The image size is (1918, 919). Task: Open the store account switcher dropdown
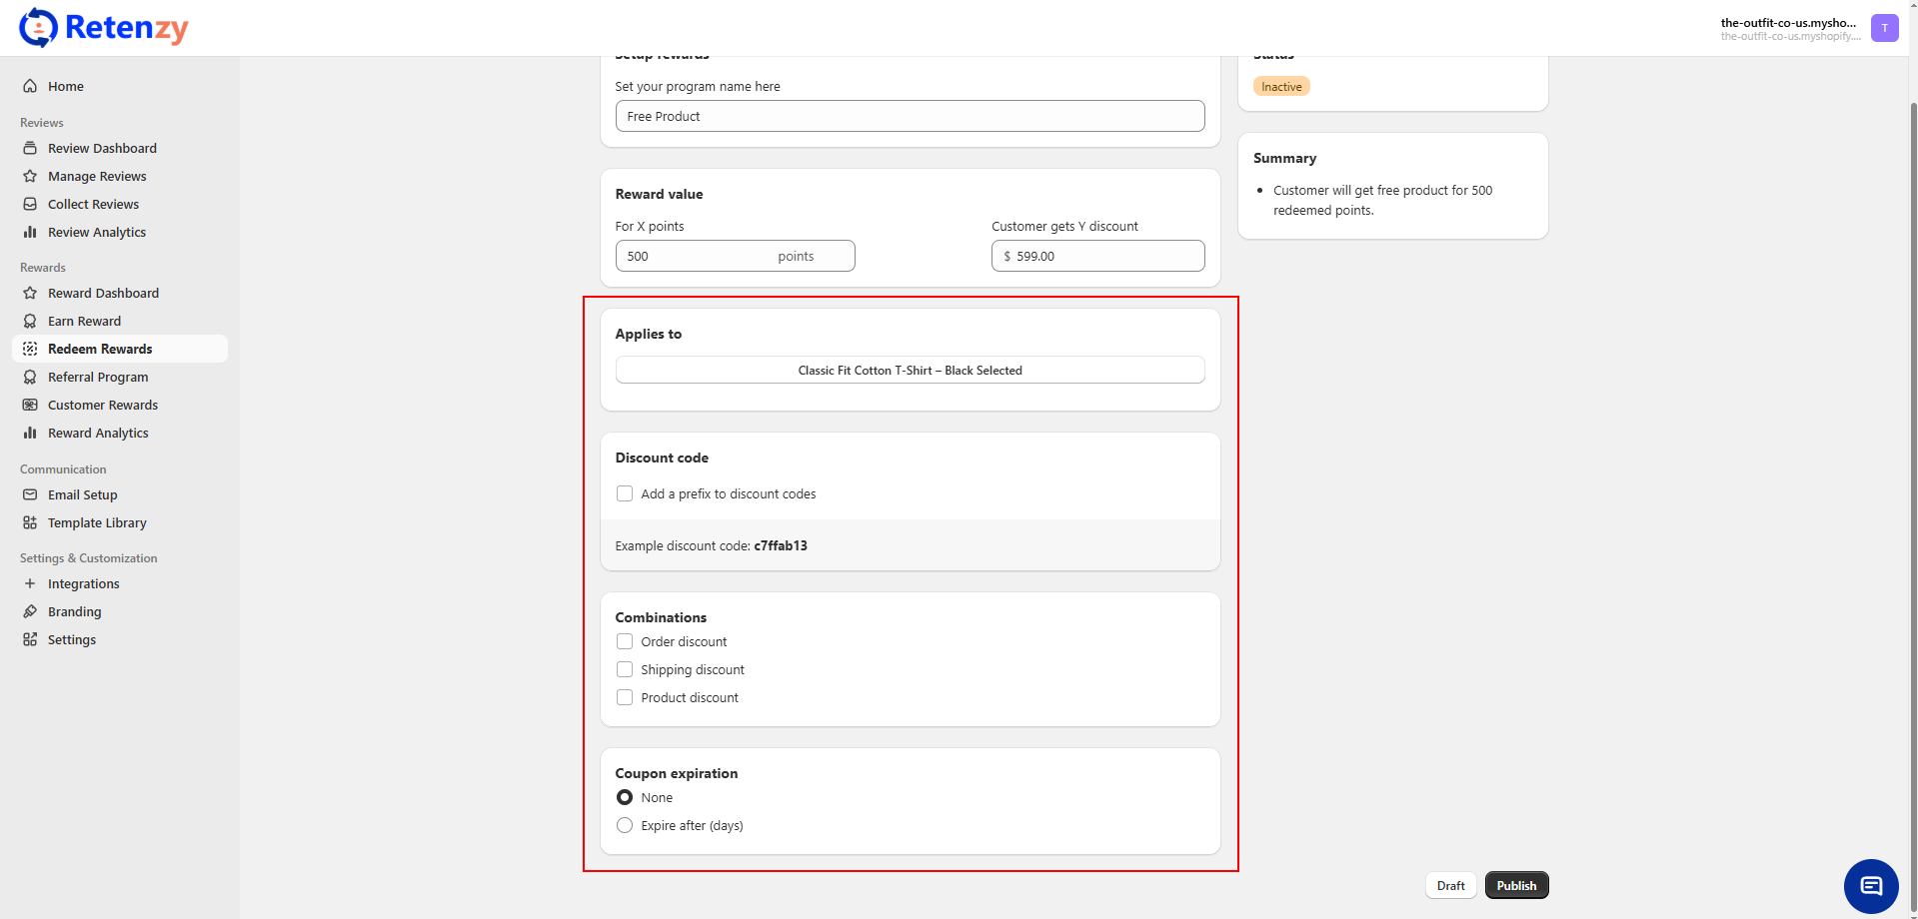(1789, 28)
